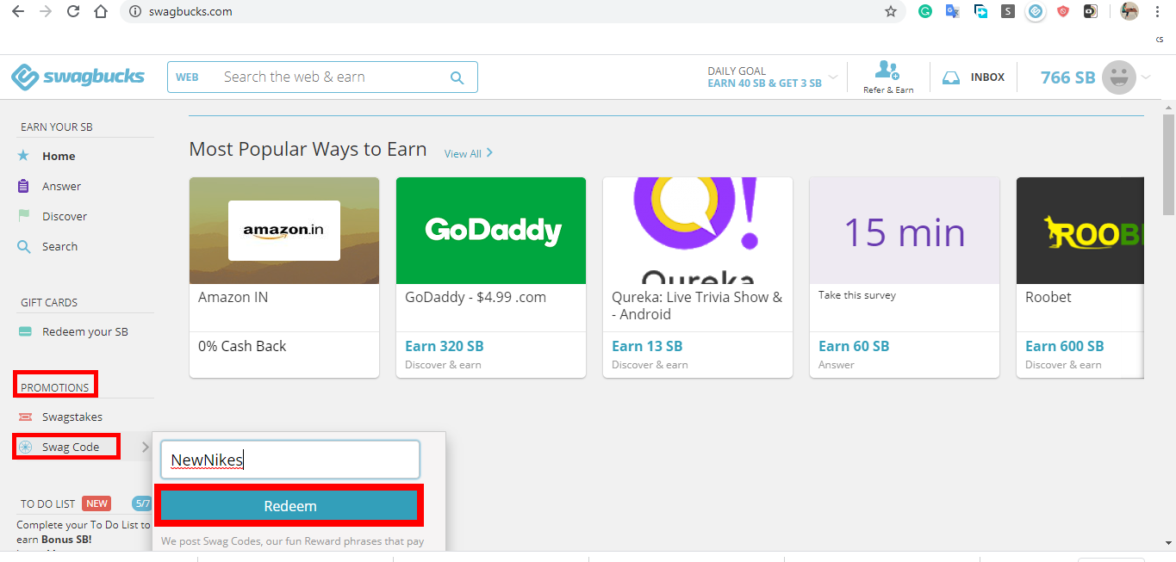Open the red shield extension icon
This screenshot has height=562, width=1176.
point(1063,11)
